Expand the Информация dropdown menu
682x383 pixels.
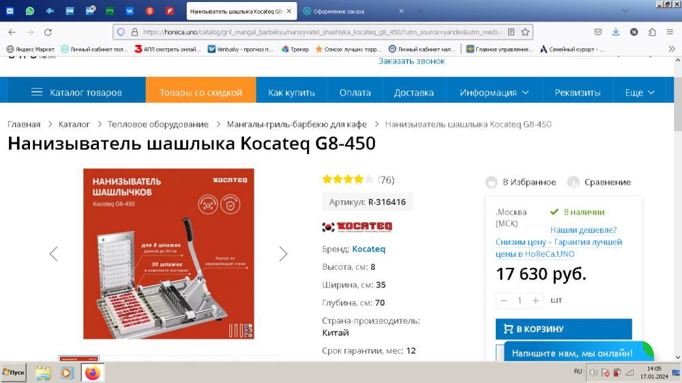(494, 93)
